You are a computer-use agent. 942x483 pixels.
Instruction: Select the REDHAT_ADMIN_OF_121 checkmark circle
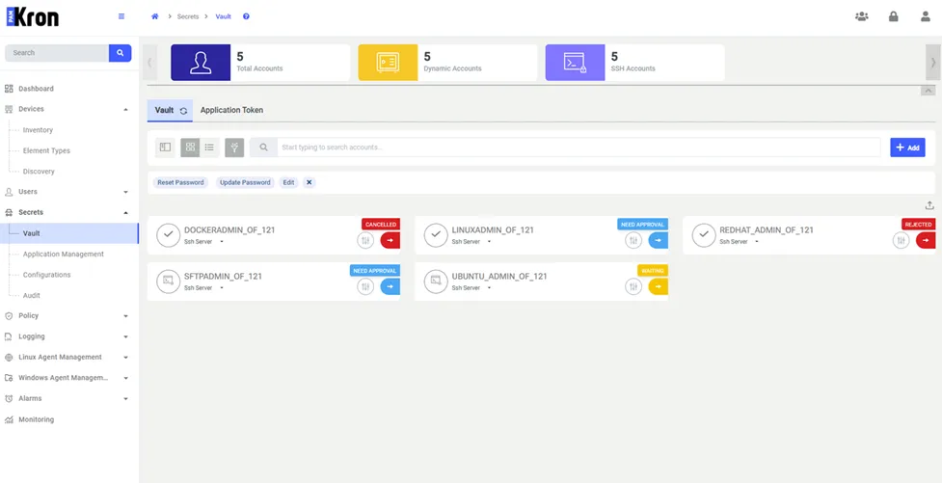(x=704, y=235)
